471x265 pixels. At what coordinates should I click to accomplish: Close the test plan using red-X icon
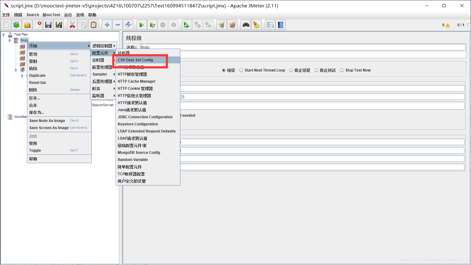point(38,25)
